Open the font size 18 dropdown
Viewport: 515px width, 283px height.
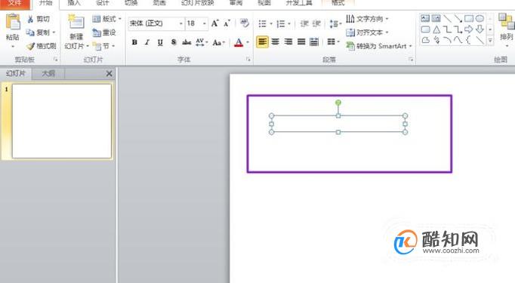pos(205,23)
